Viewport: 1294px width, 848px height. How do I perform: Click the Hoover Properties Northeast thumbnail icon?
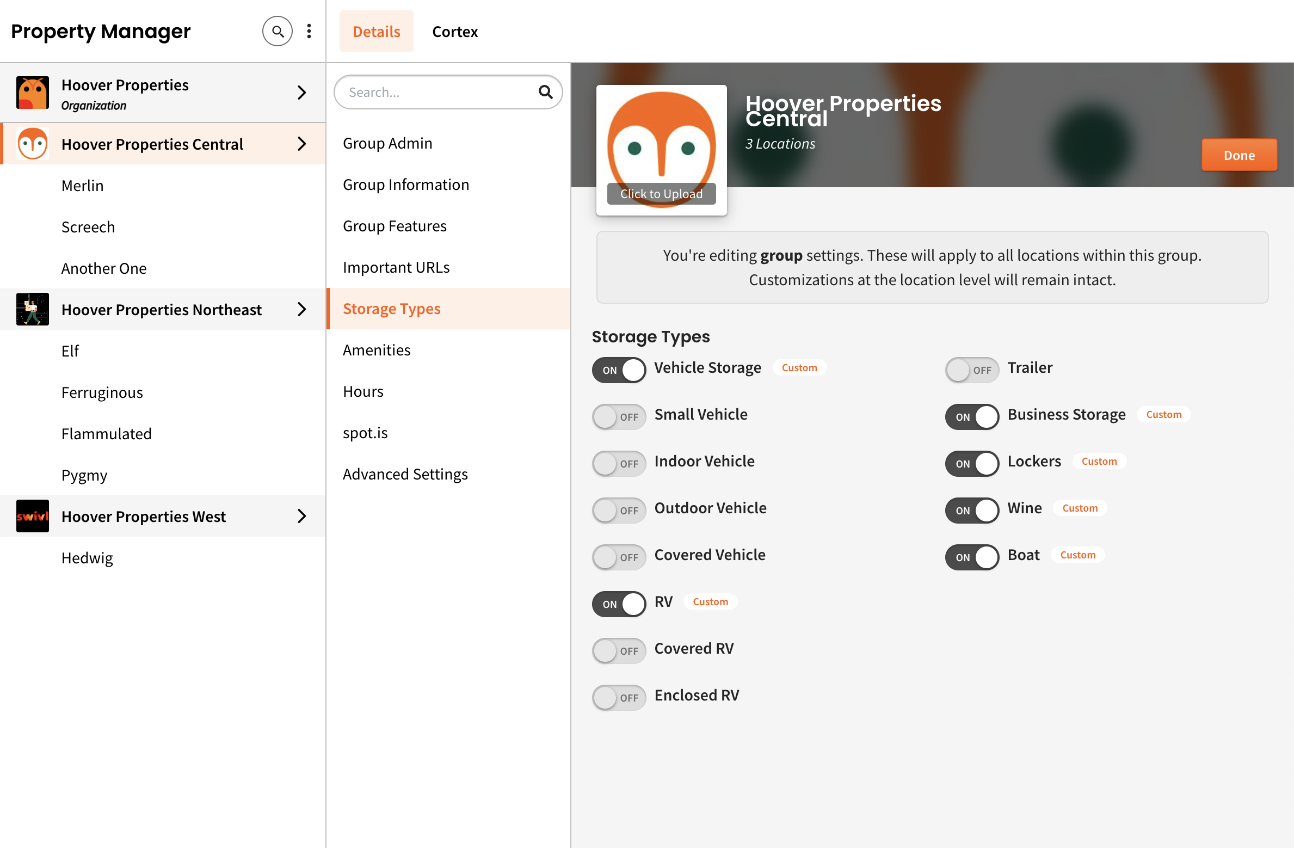coord(33,309)
